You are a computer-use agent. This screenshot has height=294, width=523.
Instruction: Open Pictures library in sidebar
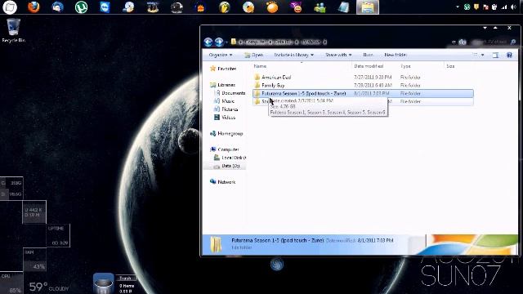[x=226, y=109]
